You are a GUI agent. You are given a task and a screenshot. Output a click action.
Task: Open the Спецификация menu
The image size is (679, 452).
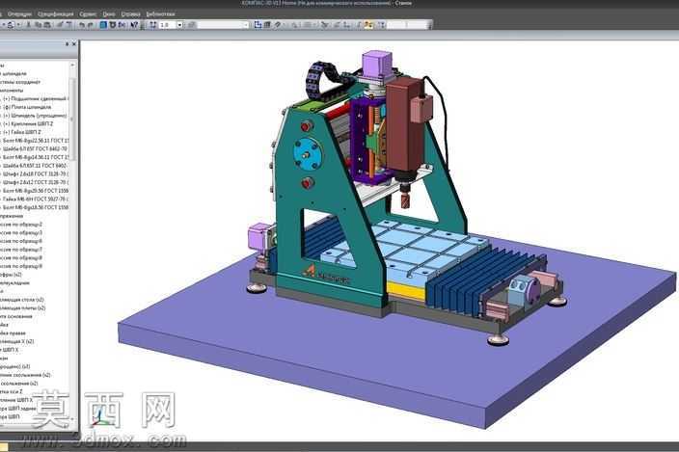click(x=55, y=13)
